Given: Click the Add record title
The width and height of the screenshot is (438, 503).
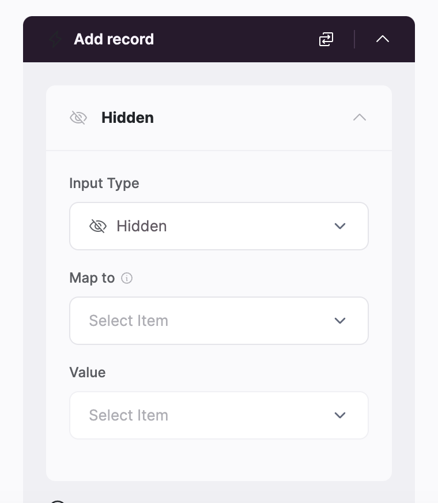Looking at the screenshot, I should pyautogui.click(x=114, y=39).
